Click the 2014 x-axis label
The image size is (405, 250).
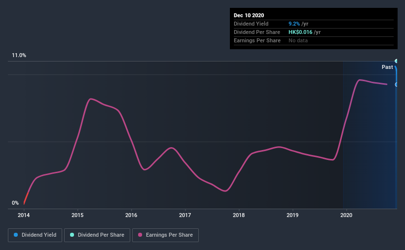pyautogui.click(x=24, y=215)
